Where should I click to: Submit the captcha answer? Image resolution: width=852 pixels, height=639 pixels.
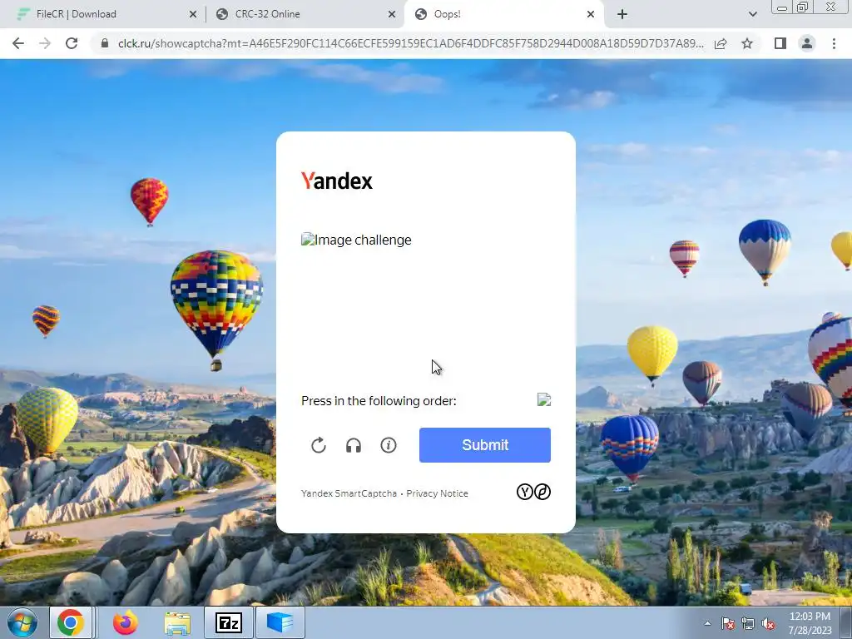coord(485,445)
